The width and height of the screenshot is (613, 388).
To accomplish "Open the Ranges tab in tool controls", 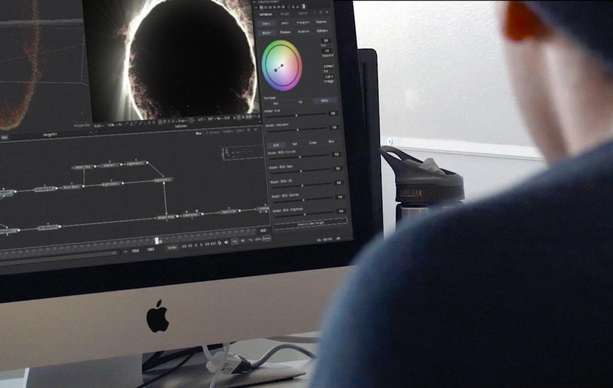I will (285, 14).
